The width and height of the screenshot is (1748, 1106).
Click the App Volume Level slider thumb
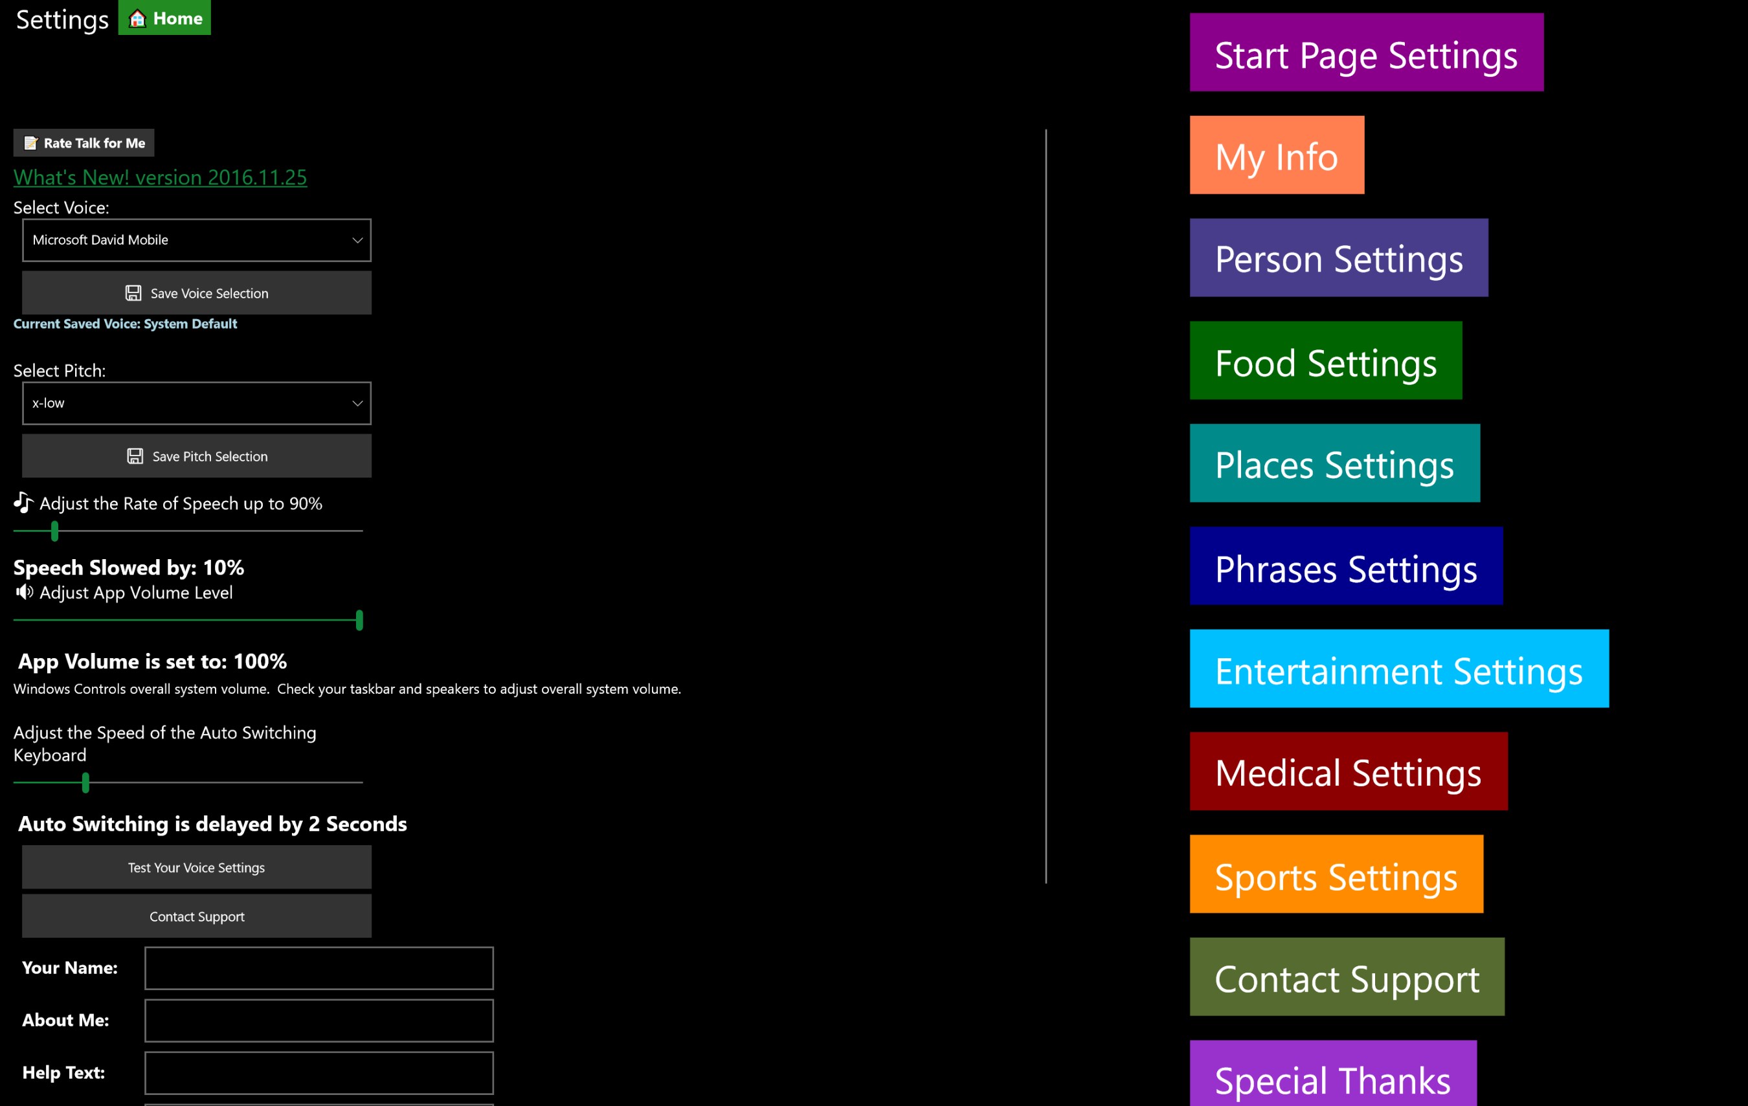pyautogui.click(x=359, y=620)
